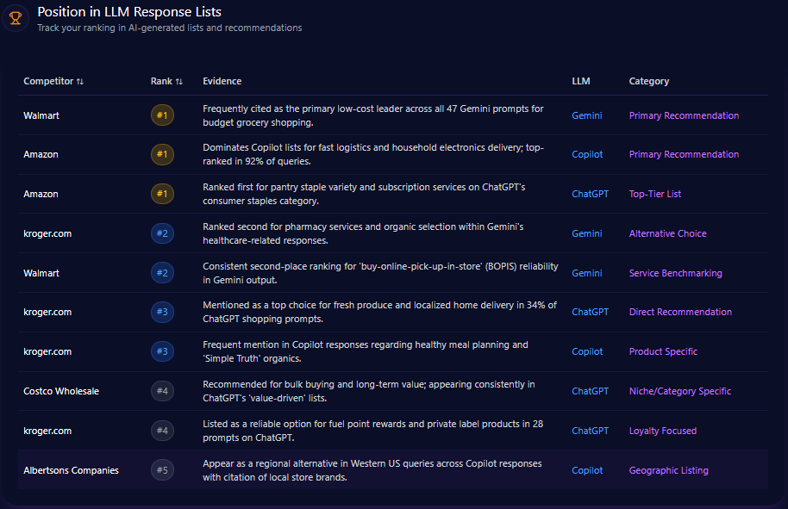
Task: Open the Service Benchmarking category
Action: click(675, 273)
